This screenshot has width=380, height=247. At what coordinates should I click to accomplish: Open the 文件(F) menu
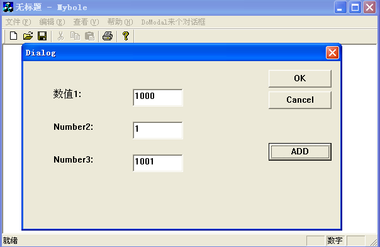(x=18, y=22)
